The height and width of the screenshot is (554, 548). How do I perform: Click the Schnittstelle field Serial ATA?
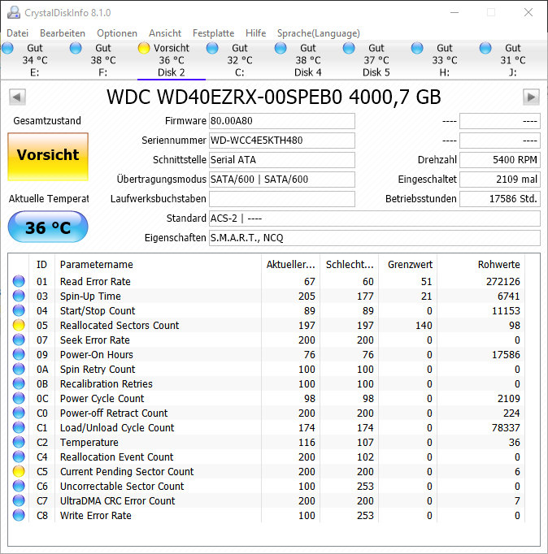coord(282,160)
